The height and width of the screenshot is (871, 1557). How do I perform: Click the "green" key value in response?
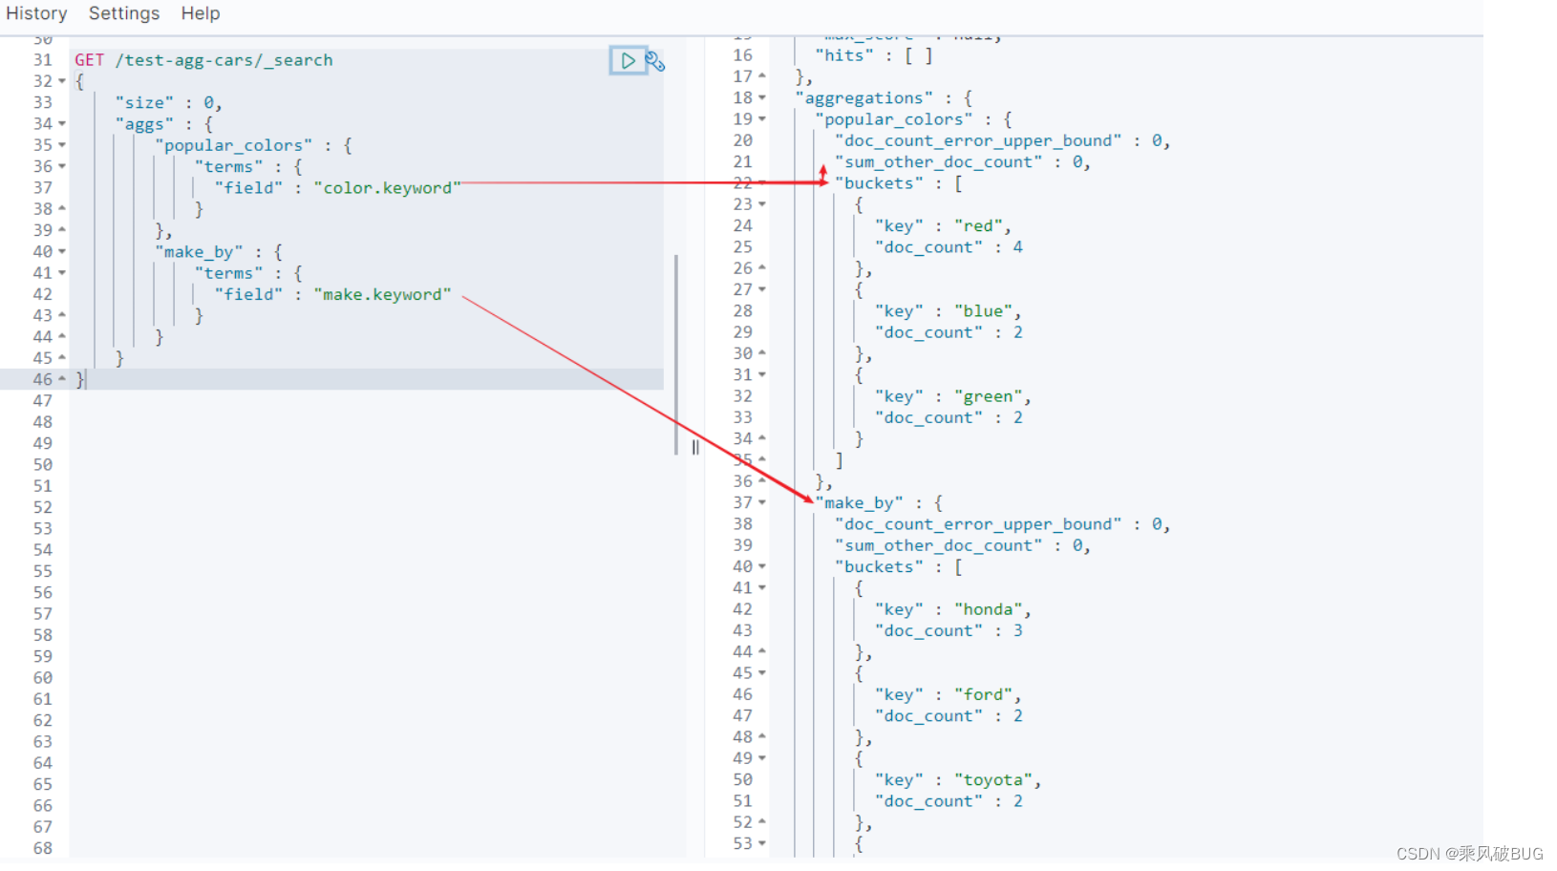coord(989,396)
